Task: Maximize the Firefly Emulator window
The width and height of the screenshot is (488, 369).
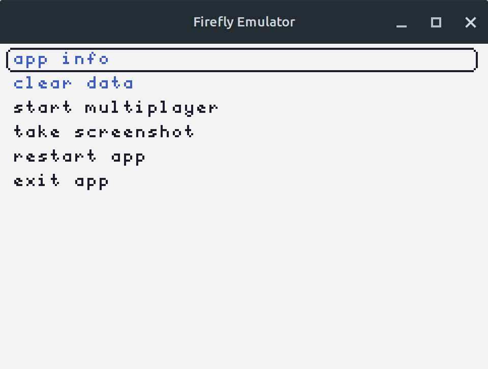Action: click(x=436, y=22)
